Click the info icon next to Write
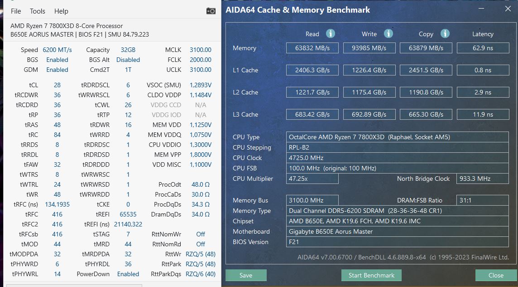 click(388, 33)
